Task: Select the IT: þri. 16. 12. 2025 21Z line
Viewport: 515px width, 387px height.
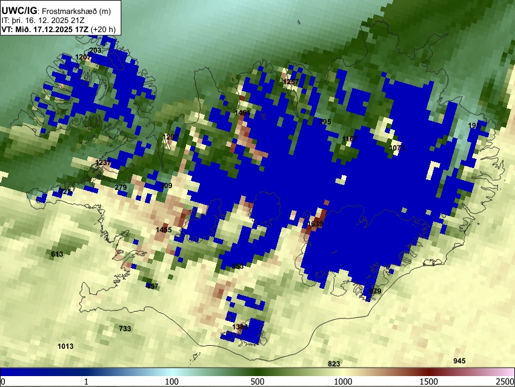Action: [x=43, y=21]
